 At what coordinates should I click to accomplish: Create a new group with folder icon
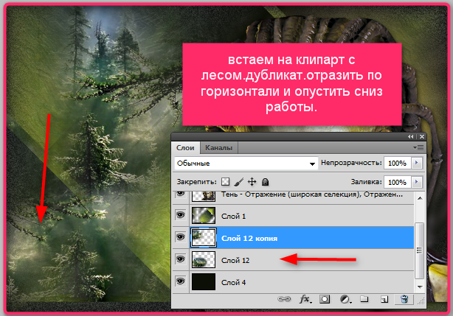364,299
